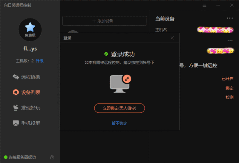The height and width of the screenshot is (163, 239).
Task: Click the 升级 upgrade link
Action: pos(39,61)
